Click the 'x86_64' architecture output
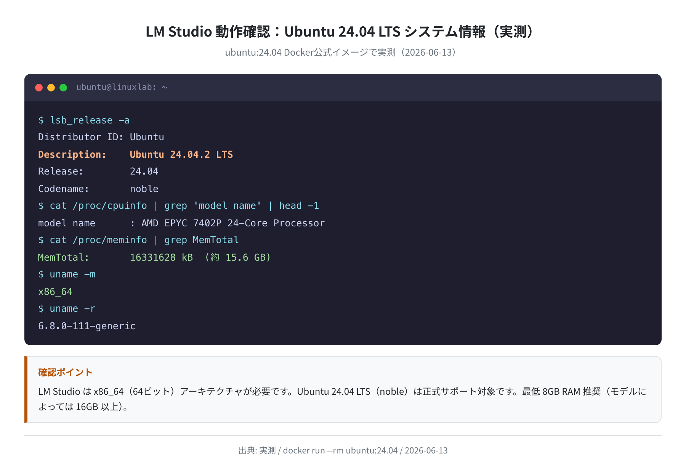The image size is (686, 471). click(55, 292)
